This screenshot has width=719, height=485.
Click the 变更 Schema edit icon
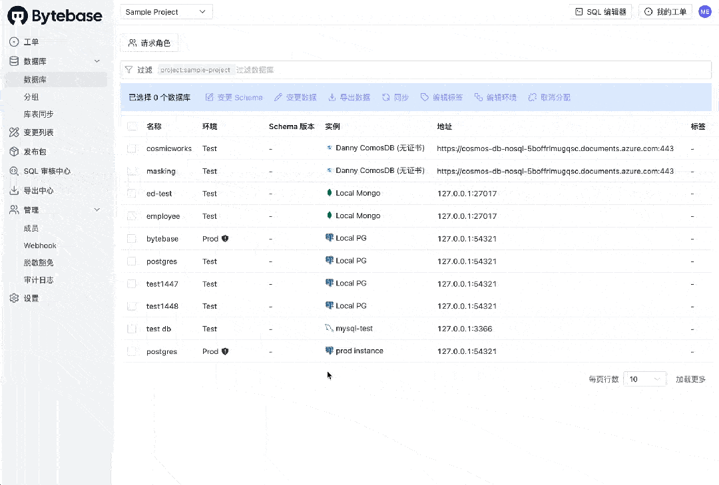[210, 97]
